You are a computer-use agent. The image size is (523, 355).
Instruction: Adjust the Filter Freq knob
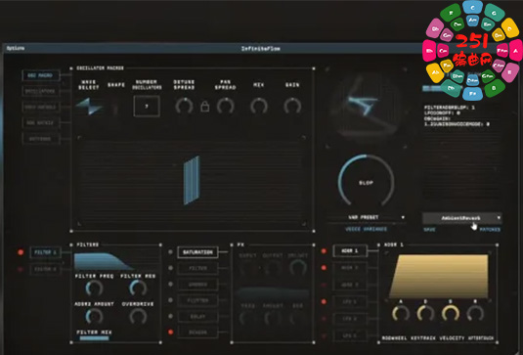pos(94,288)
